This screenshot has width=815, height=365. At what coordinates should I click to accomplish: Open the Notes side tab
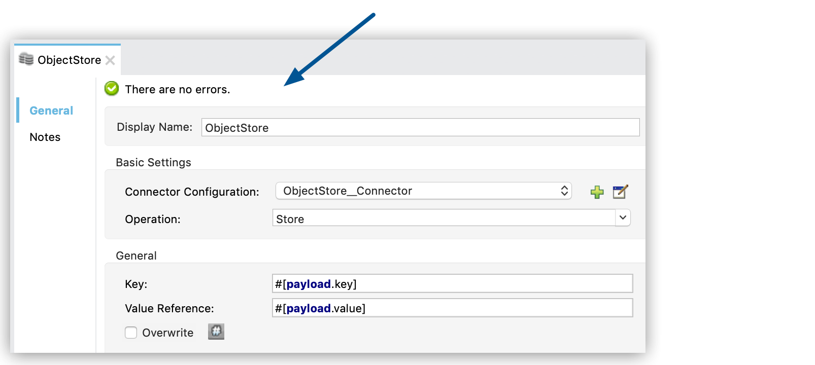click(x=45, y=137)
